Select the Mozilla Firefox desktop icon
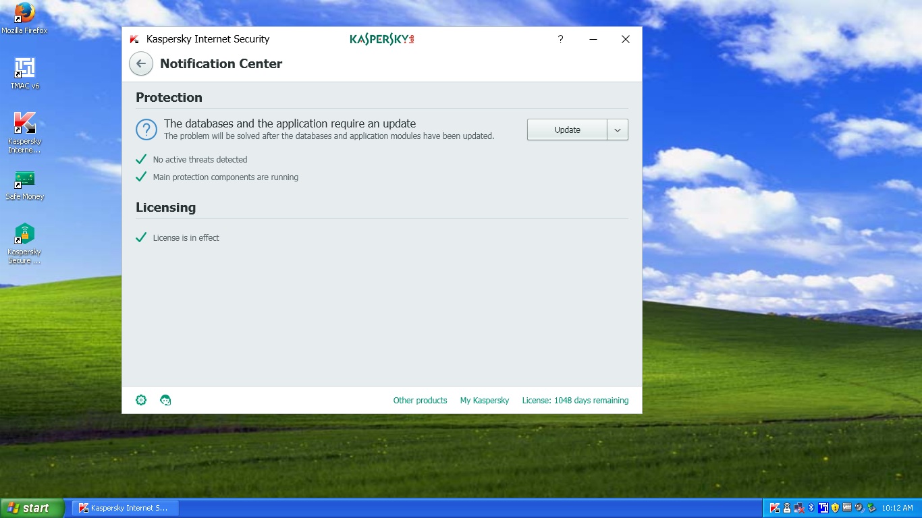This screenshot has height=518, width=922. tap(24, 18)
